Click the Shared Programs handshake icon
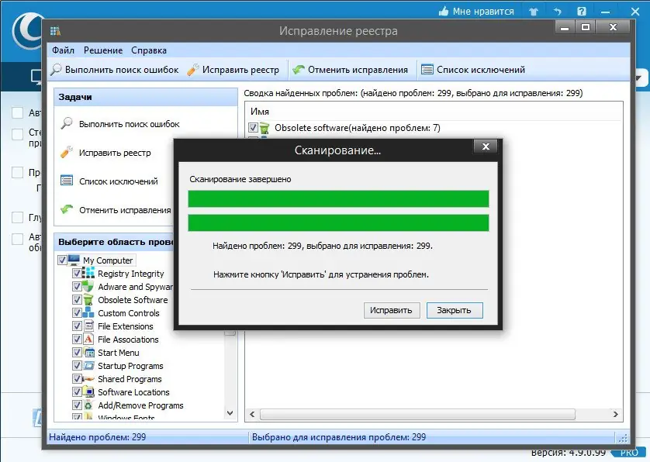 88,379
